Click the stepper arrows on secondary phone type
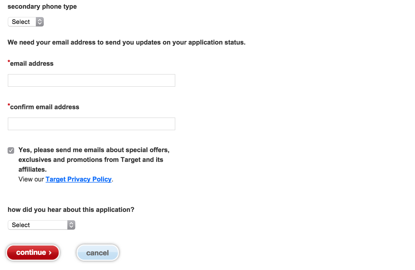 tap(40, 22)
